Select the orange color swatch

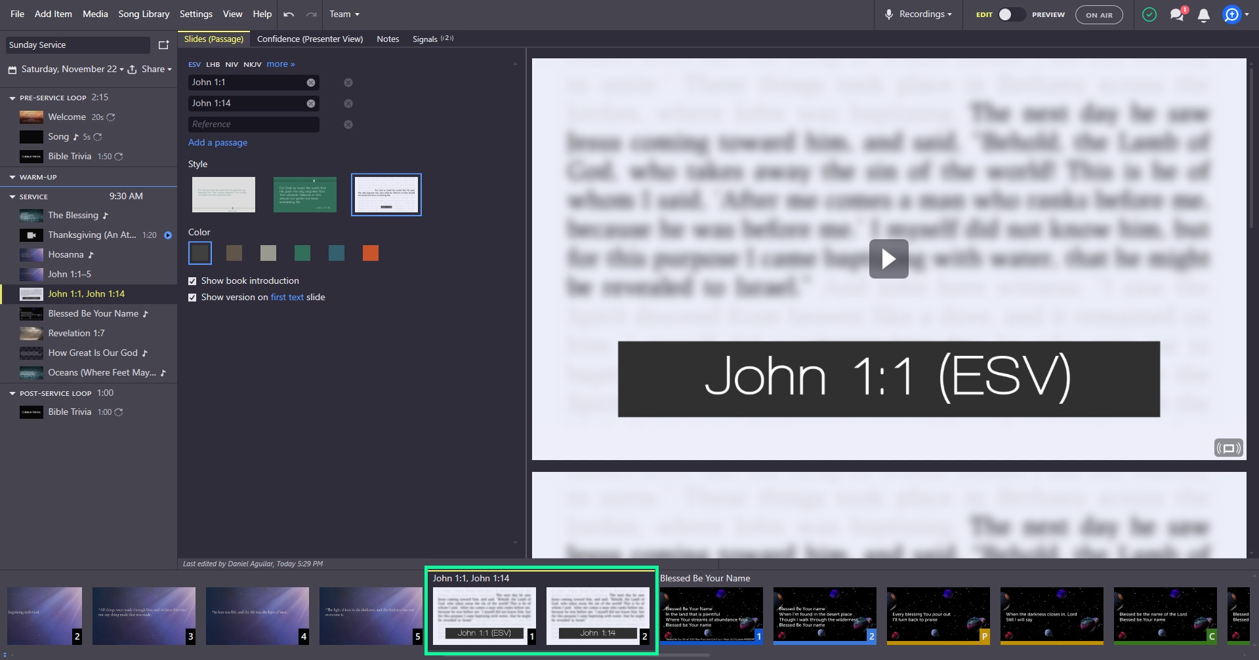click(x=371, y=253)
